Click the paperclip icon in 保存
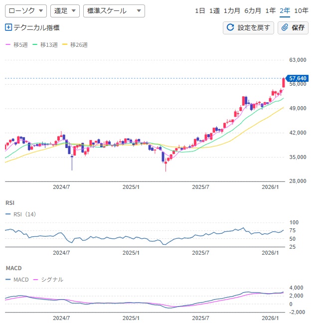313x323 pixels. pyautogui.click(x=285, y=27)
